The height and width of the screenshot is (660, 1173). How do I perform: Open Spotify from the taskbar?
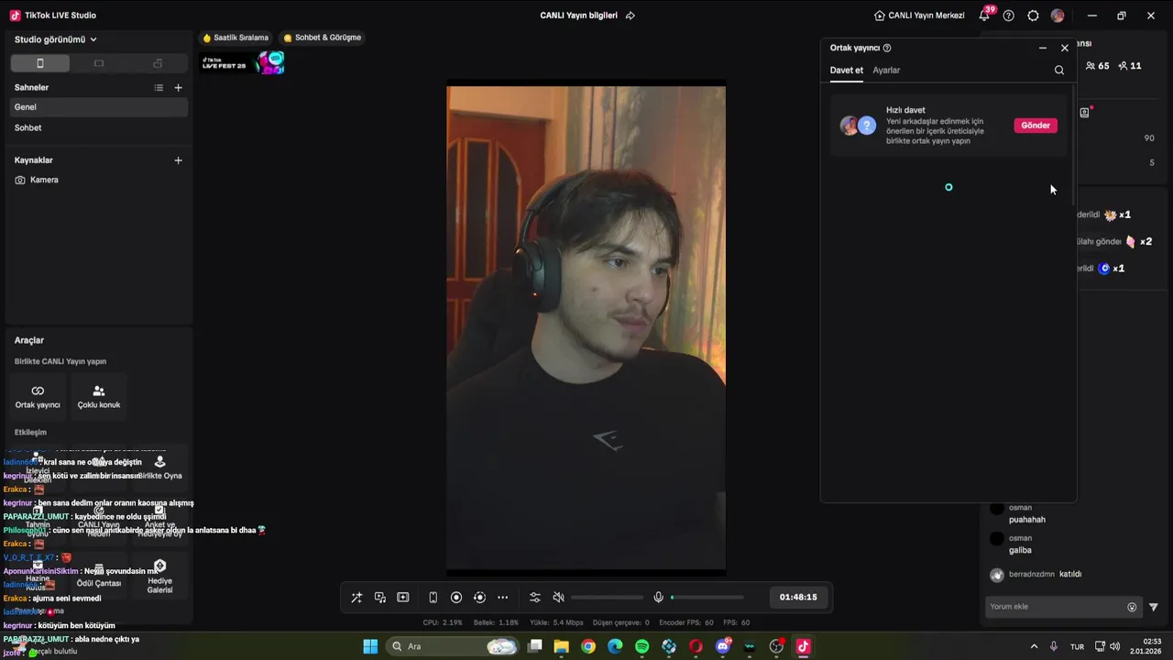(642, 646)
